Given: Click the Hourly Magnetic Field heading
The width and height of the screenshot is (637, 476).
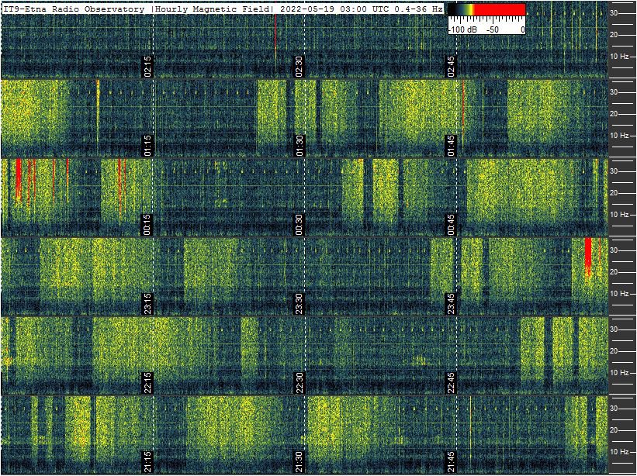Looking at the screenshot, I should [212, 9].
